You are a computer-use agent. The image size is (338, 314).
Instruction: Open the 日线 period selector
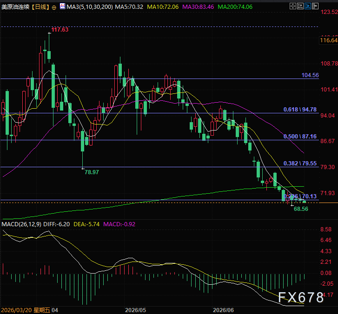click(x=40, y=7)
